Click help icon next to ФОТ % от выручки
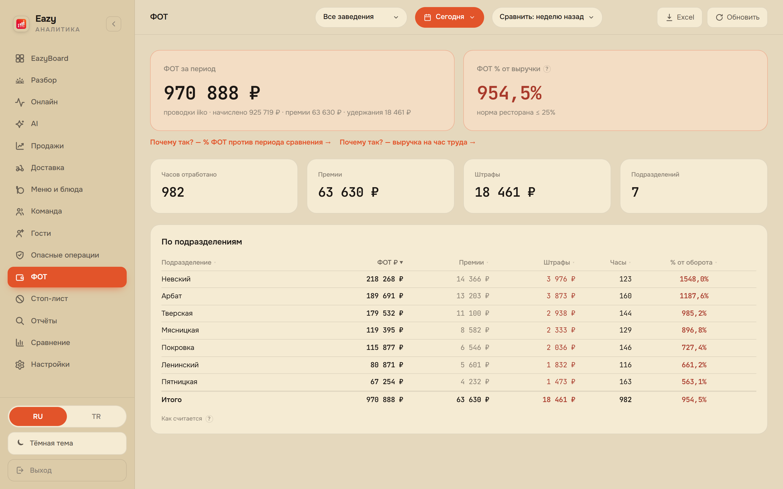Screen dimensions: 783x489 click(x=547, y=69)
